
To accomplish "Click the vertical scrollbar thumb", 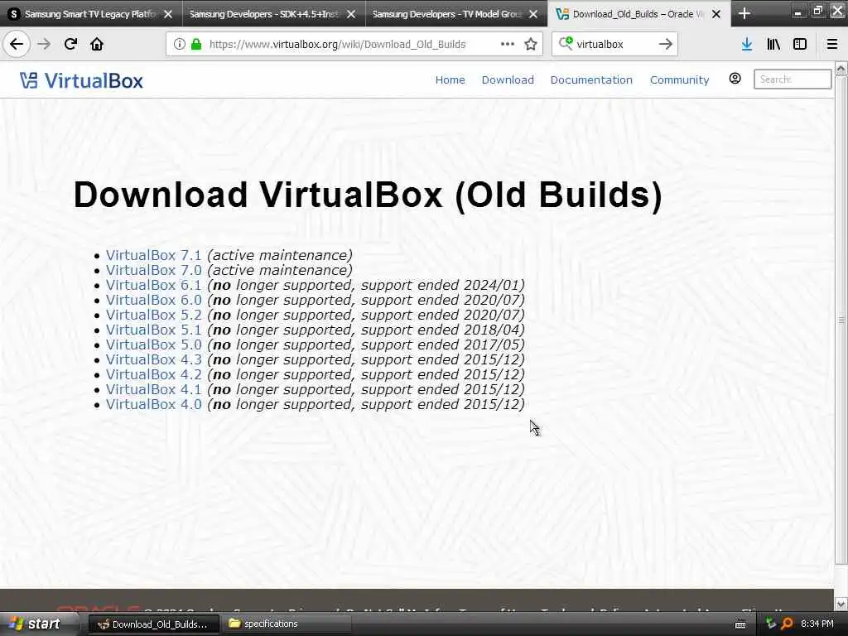I will [841, 319].
